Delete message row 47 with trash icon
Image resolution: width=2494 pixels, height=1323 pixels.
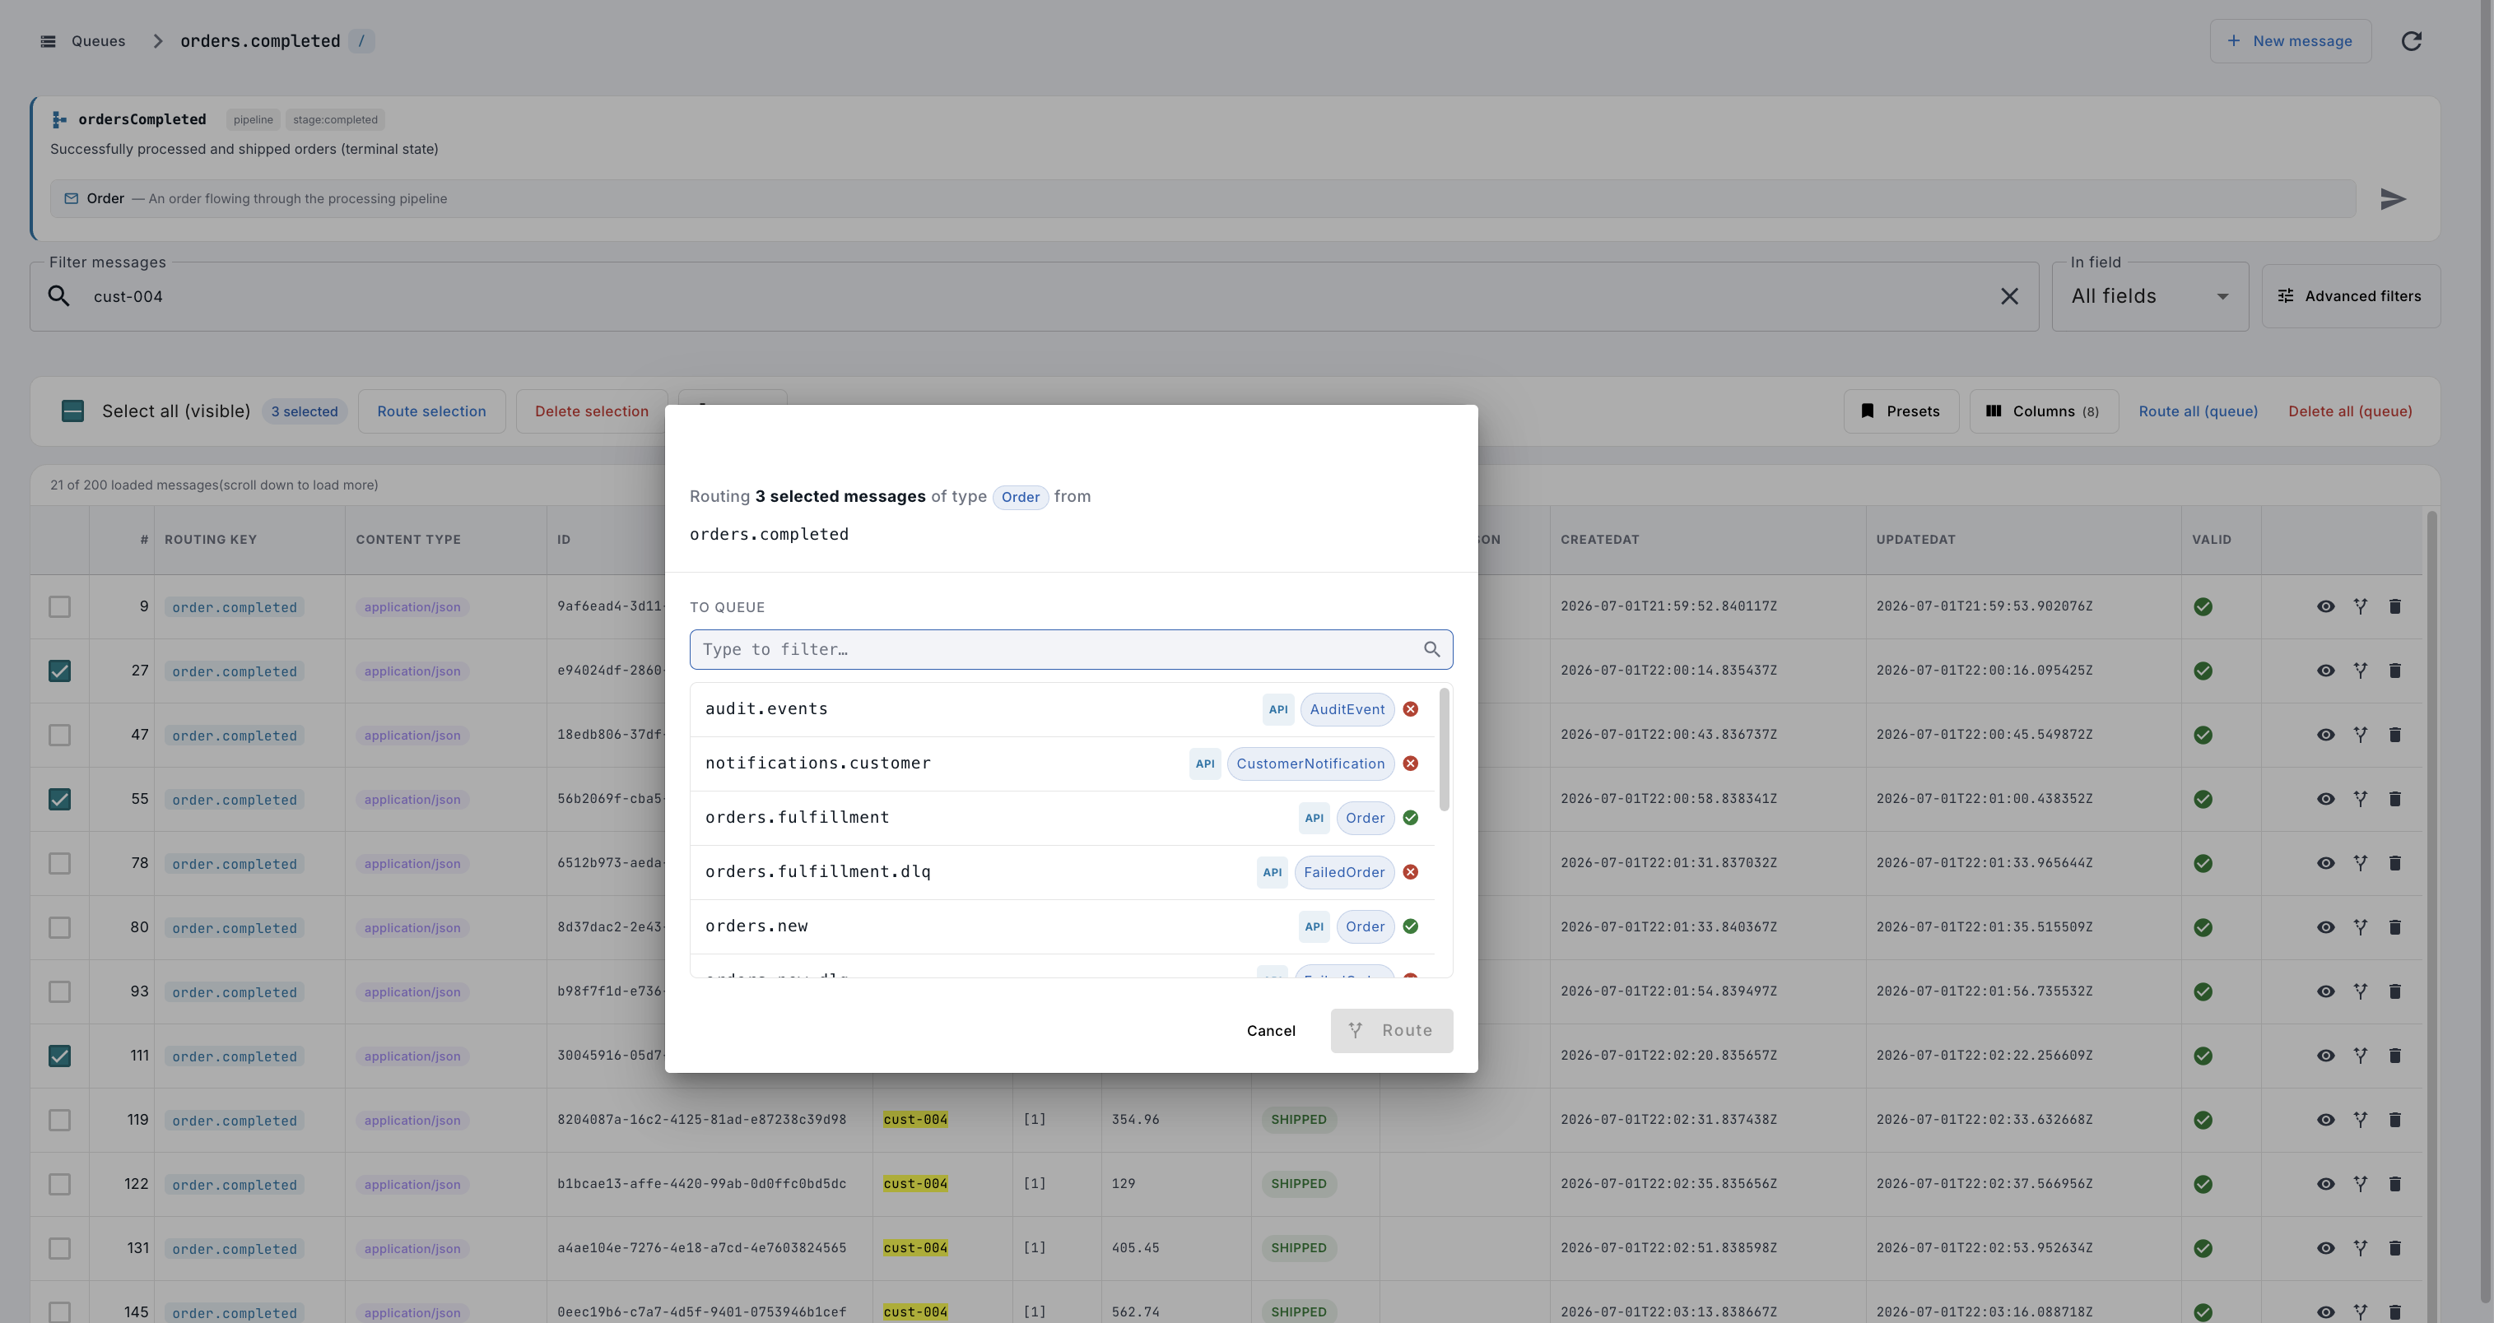click(x=2395, y=735)
